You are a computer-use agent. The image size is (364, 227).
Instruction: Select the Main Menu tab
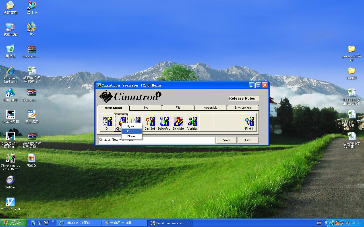click(x=113, y=108)
